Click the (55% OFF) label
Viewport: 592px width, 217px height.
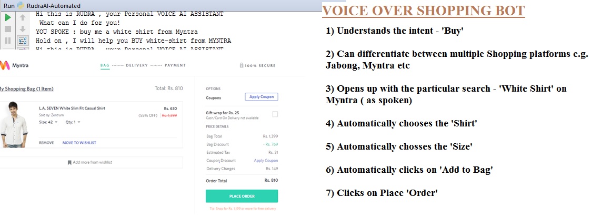pos(148,115)
